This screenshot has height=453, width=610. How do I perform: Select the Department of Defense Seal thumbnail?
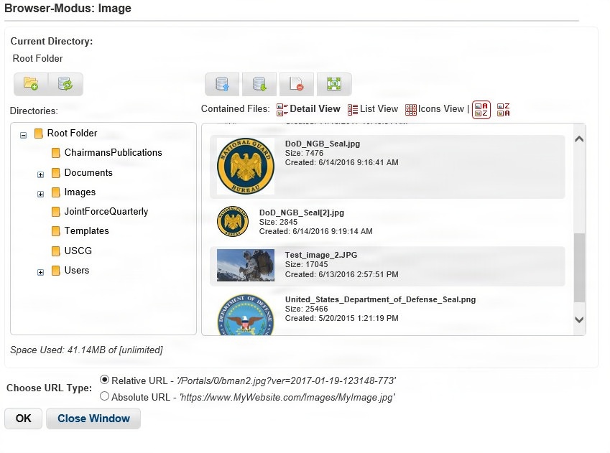click(246, 314)
